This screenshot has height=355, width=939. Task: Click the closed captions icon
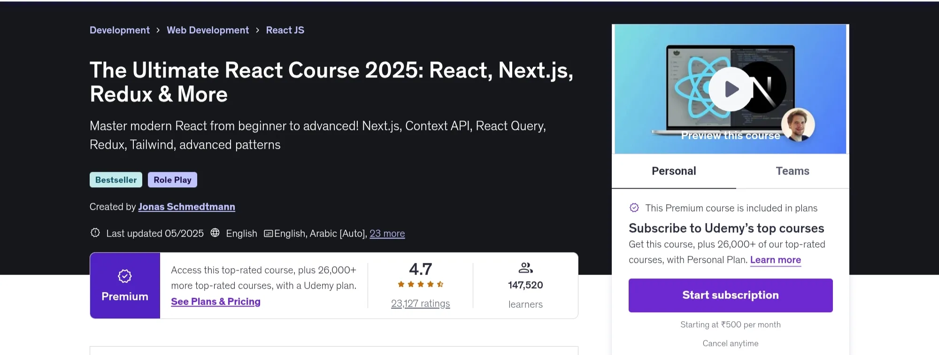click(x=269, y=233)
